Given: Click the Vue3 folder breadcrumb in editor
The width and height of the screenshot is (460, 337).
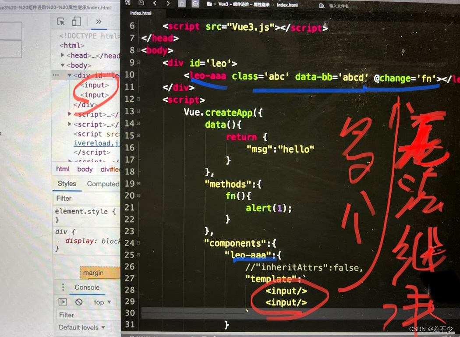Looking at the screenshot, I should coord(244,4).
